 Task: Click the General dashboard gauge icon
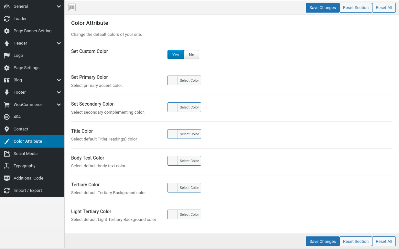pyautogui.click(x=7, y=6)
